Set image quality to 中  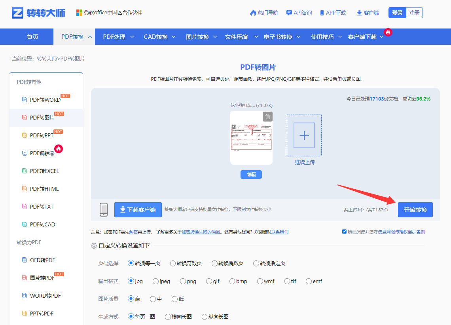tap(153, 299)
